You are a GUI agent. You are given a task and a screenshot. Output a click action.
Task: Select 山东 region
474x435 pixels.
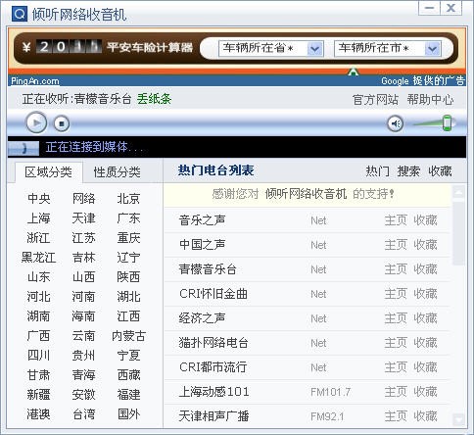(39, 277)
